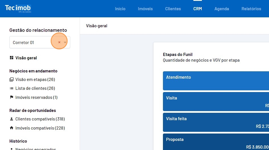Click the Imóveis reservados flag icon
This screenshot has width=269, height=150.
click(x=11, y=97)
